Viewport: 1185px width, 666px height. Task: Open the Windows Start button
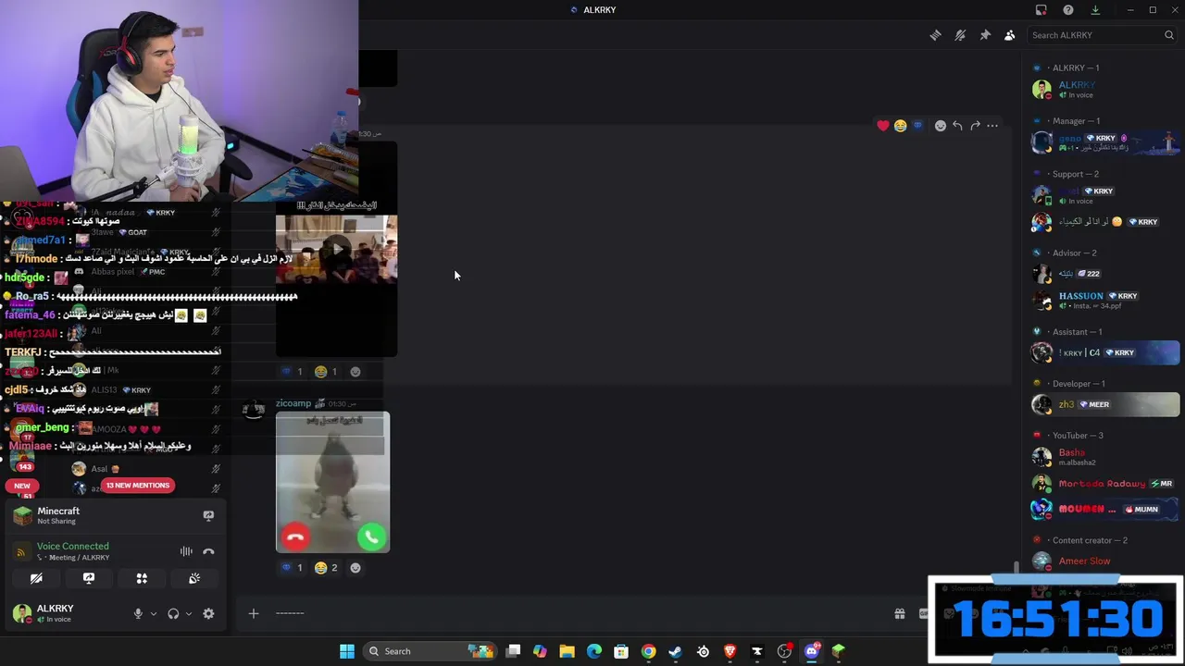point(347,651)
